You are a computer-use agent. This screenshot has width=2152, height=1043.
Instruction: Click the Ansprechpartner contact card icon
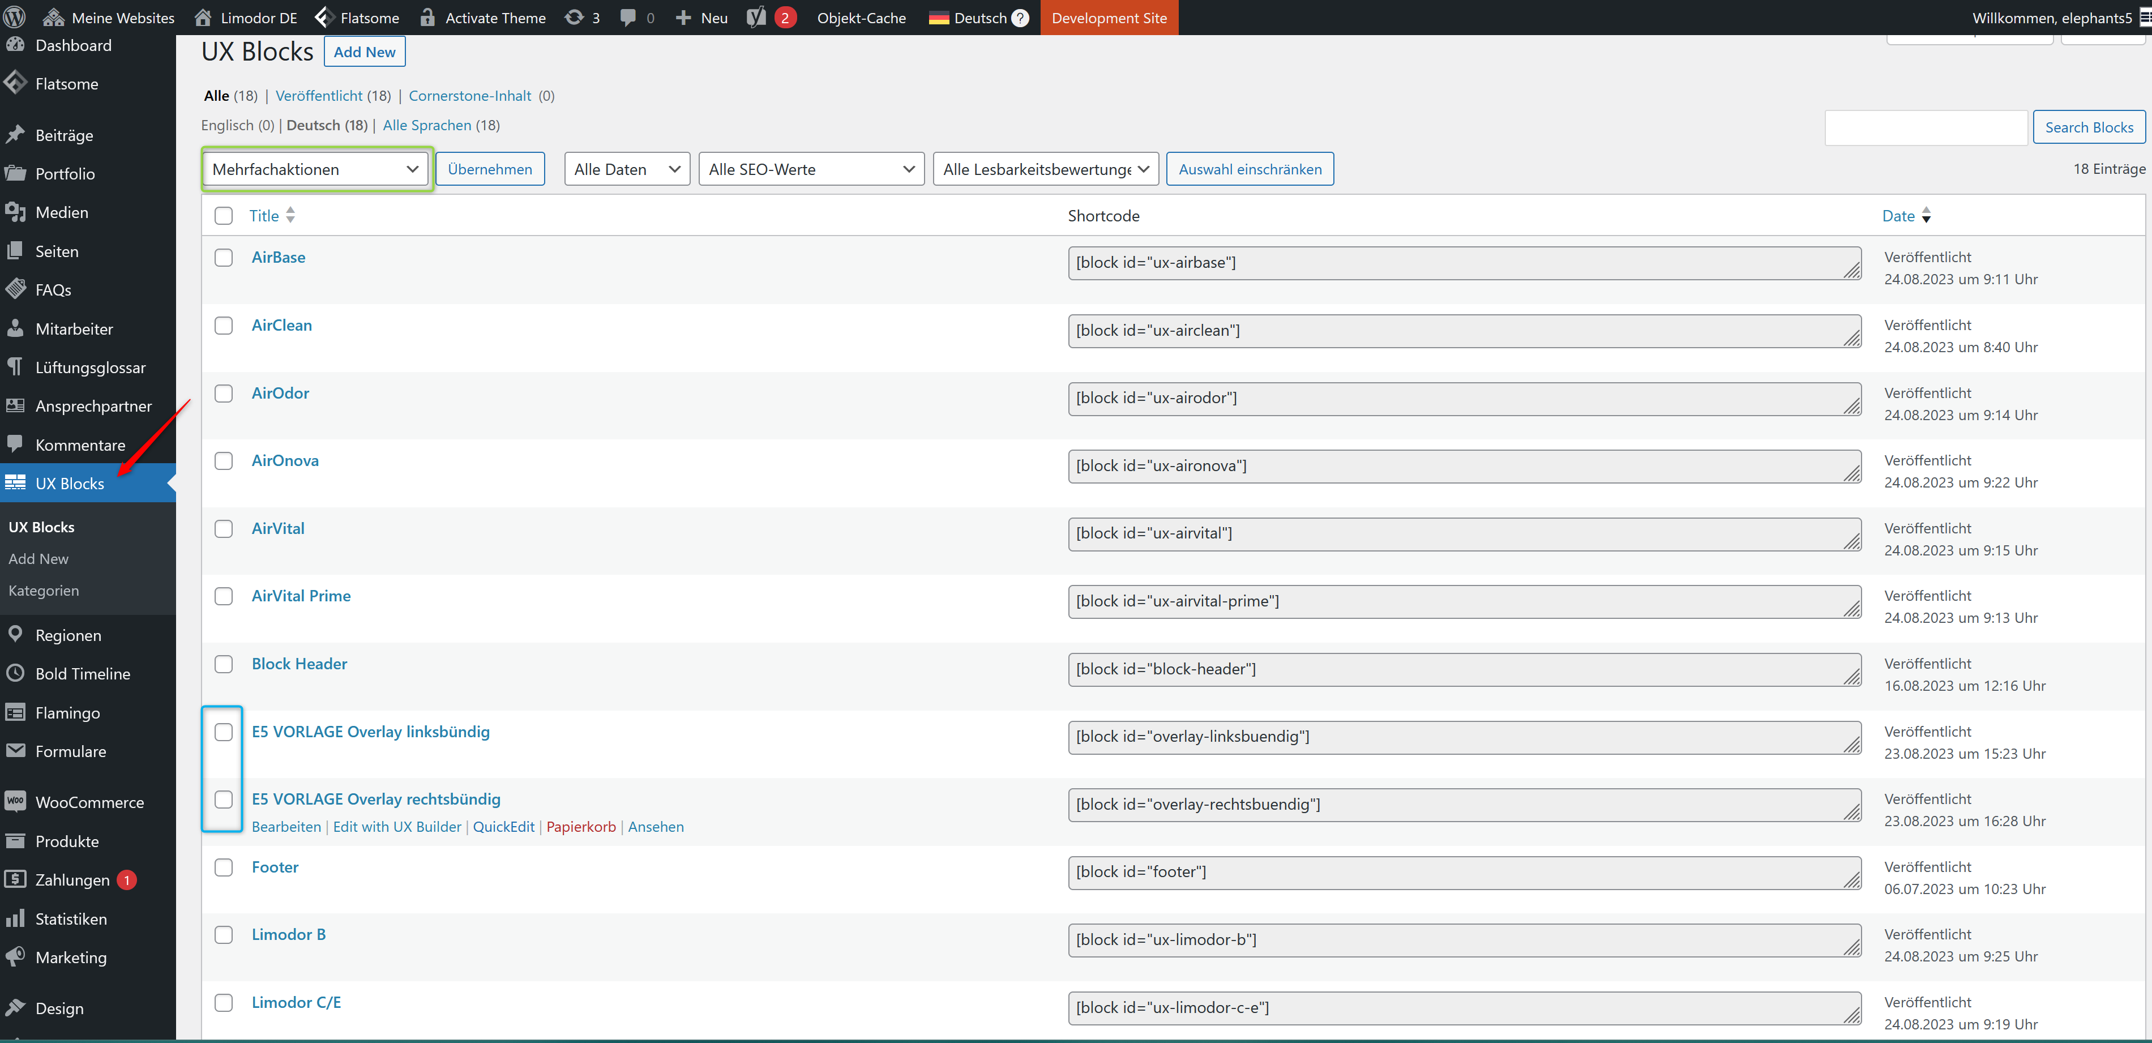[x=15, y=405]
